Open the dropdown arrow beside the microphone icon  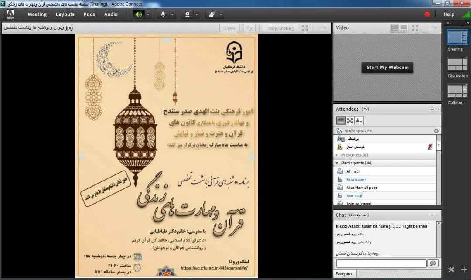coord(172,14)
